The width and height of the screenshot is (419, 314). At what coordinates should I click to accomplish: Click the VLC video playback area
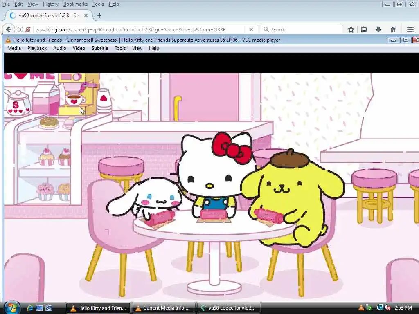212,177
